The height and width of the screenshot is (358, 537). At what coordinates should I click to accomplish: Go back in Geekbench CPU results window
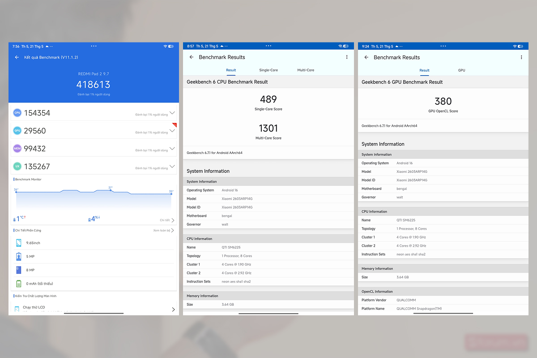click(x=192, y=57)
